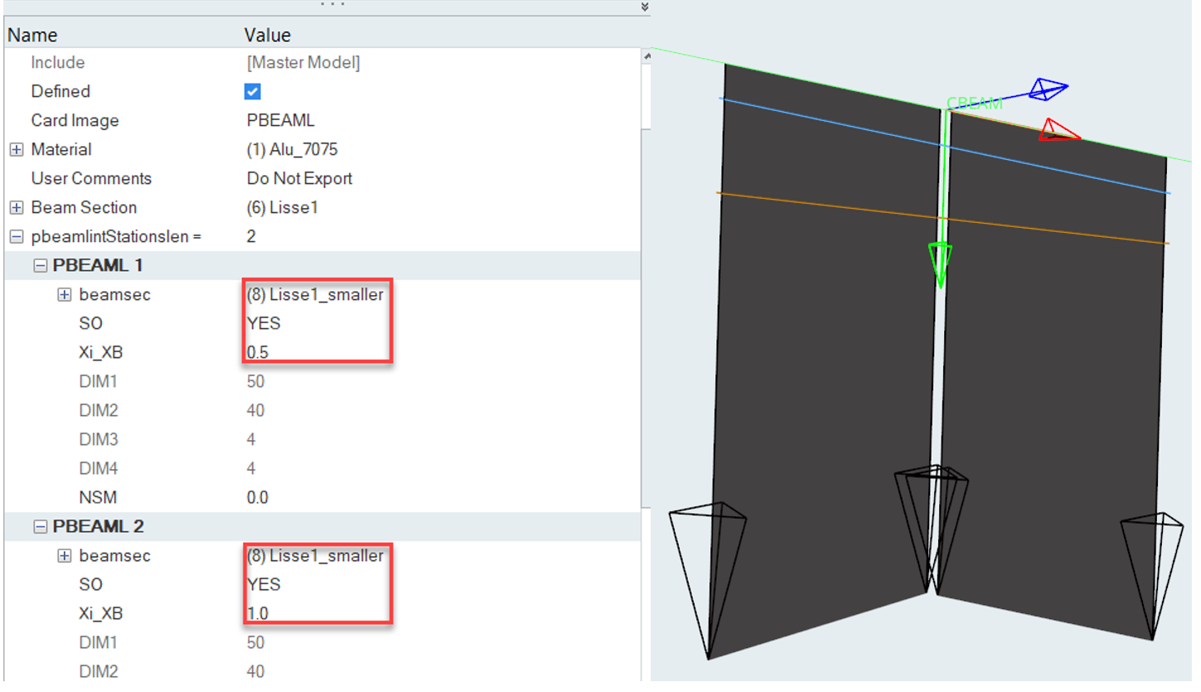Edit the Xi_XB value 1.0
This screenshot has height=692, width=1201.
coord(258,614)
